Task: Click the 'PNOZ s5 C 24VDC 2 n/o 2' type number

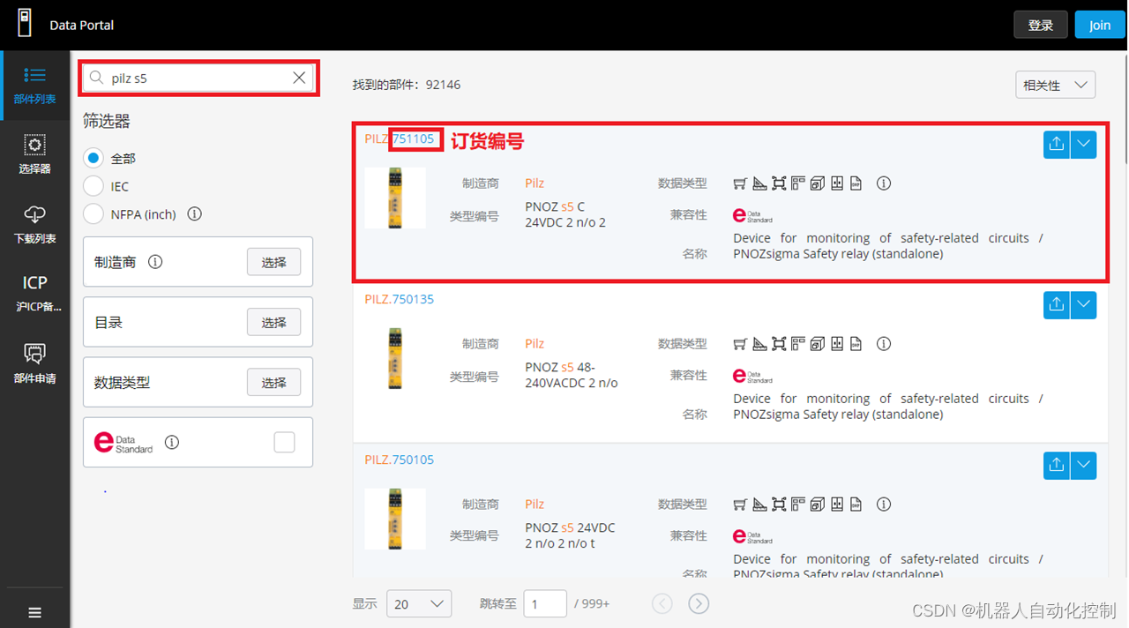Action: pyautogui.click(x=565, y=215)
